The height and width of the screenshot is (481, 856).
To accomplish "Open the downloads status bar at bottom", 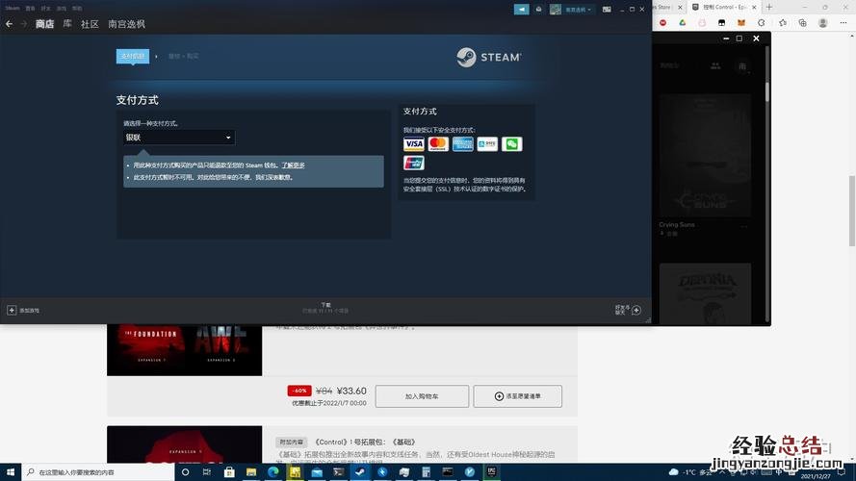I will [x=325, y=308].
